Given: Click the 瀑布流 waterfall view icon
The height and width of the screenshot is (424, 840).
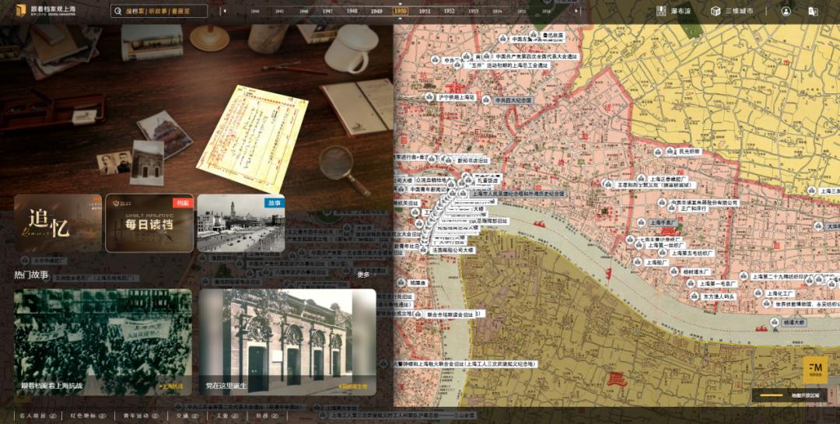Looking at the screenshot, I should point(661,12).
